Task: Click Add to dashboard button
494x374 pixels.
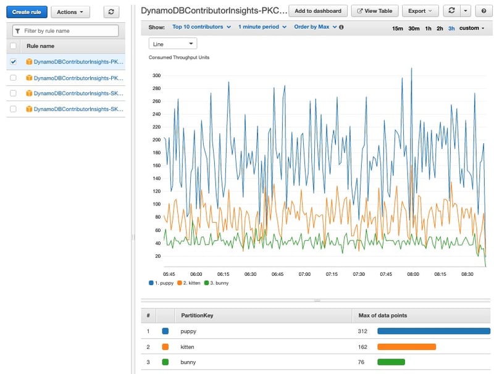Action: coord(317,11)
